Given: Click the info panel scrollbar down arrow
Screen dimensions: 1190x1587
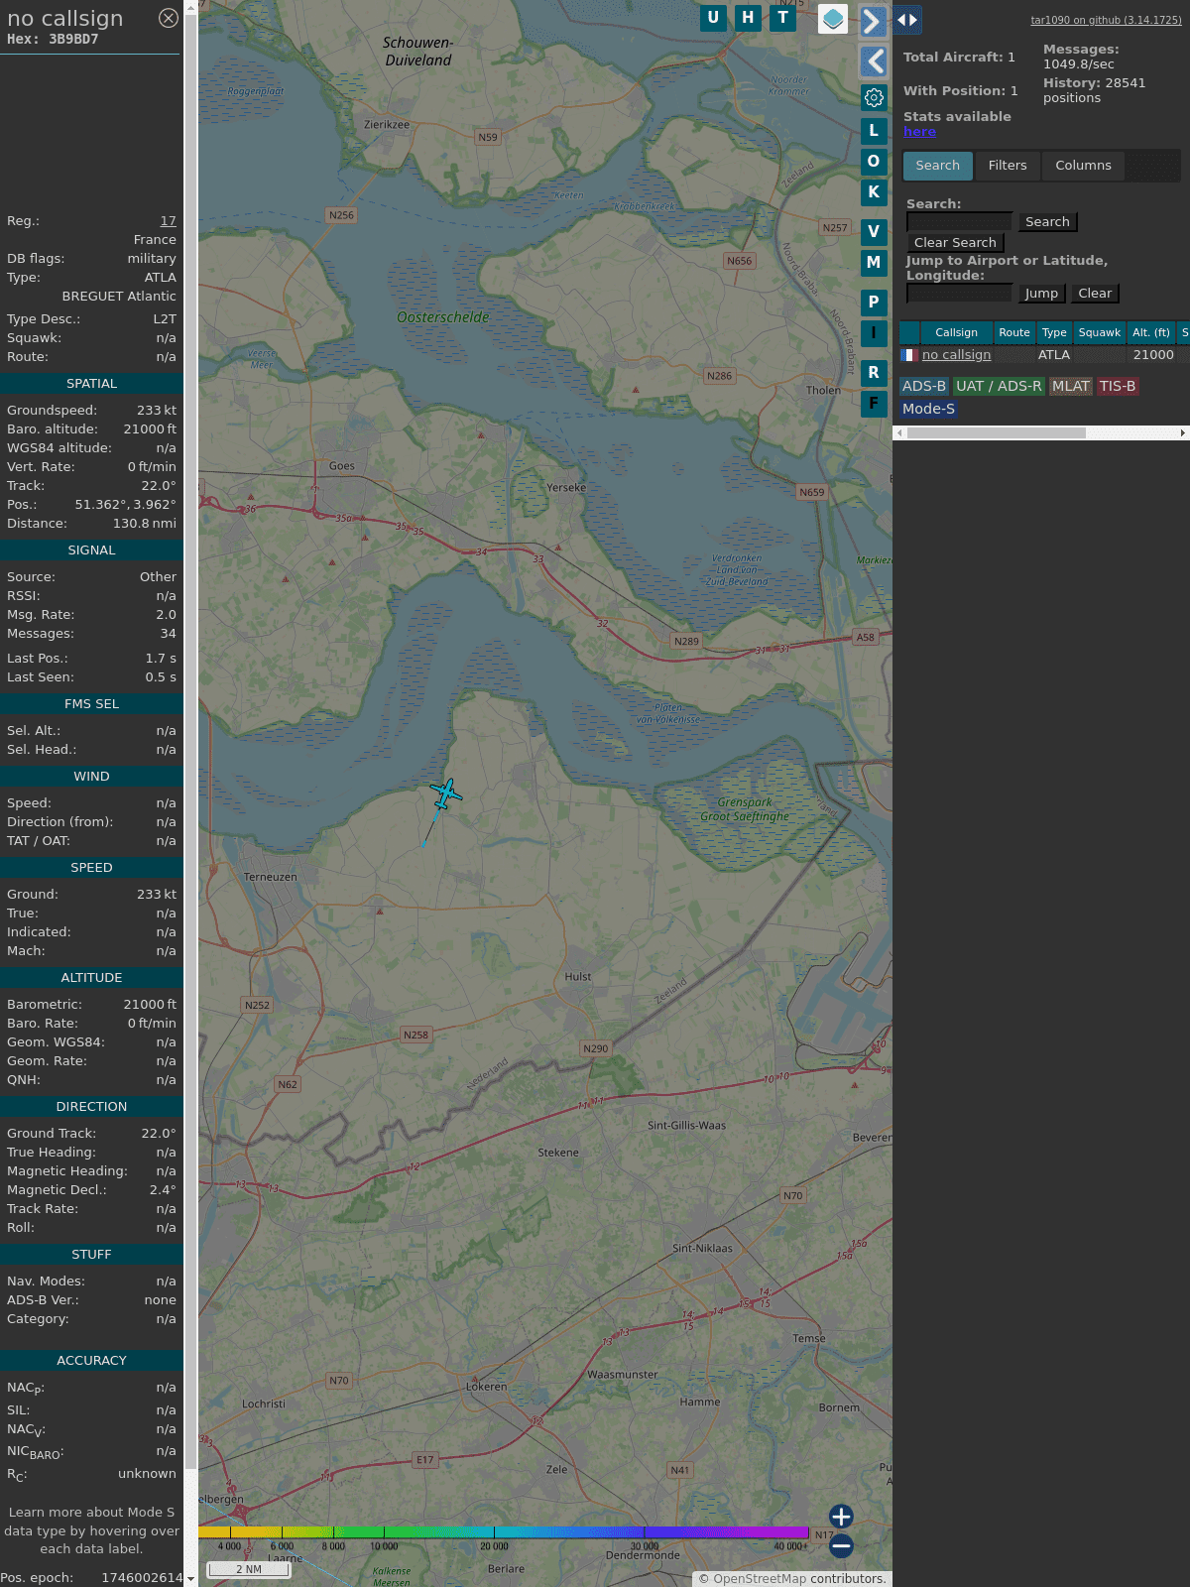Looking at the screenshot, I should tap(190, 1579).
